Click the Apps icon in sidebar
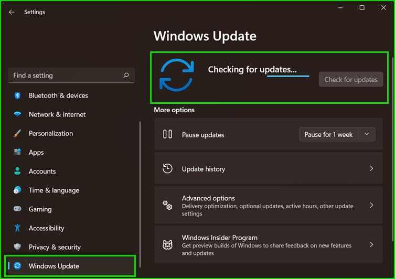Screen dimensions: 395x279 [17, 152]
